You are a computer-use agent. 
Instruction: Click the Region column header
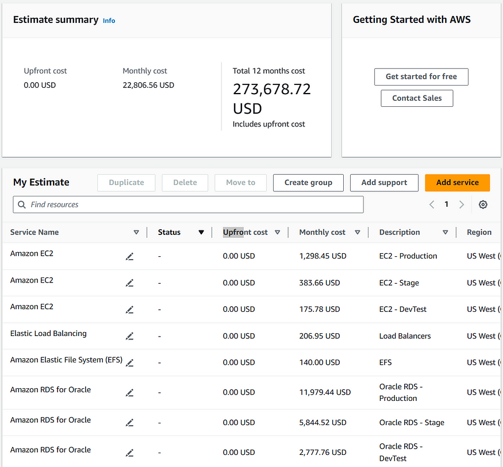[479, 233]
